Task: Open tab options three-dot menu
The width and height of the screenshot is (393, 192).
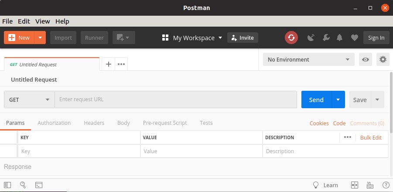Action: click(121, 64)
